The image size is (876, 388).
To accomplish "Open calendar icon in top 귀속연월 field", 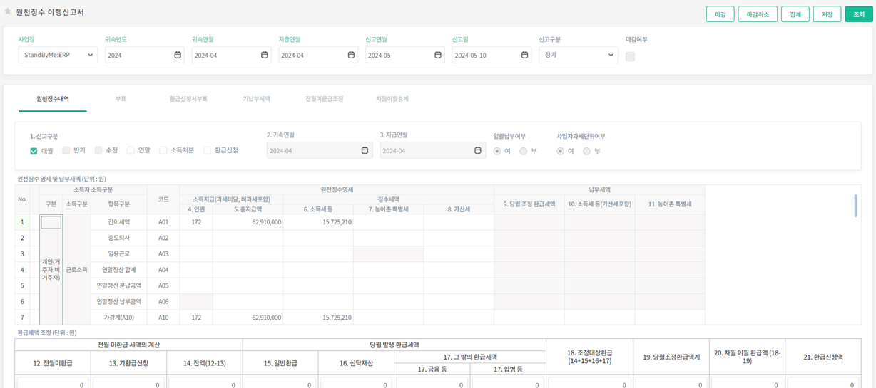I will click(265, 55).
